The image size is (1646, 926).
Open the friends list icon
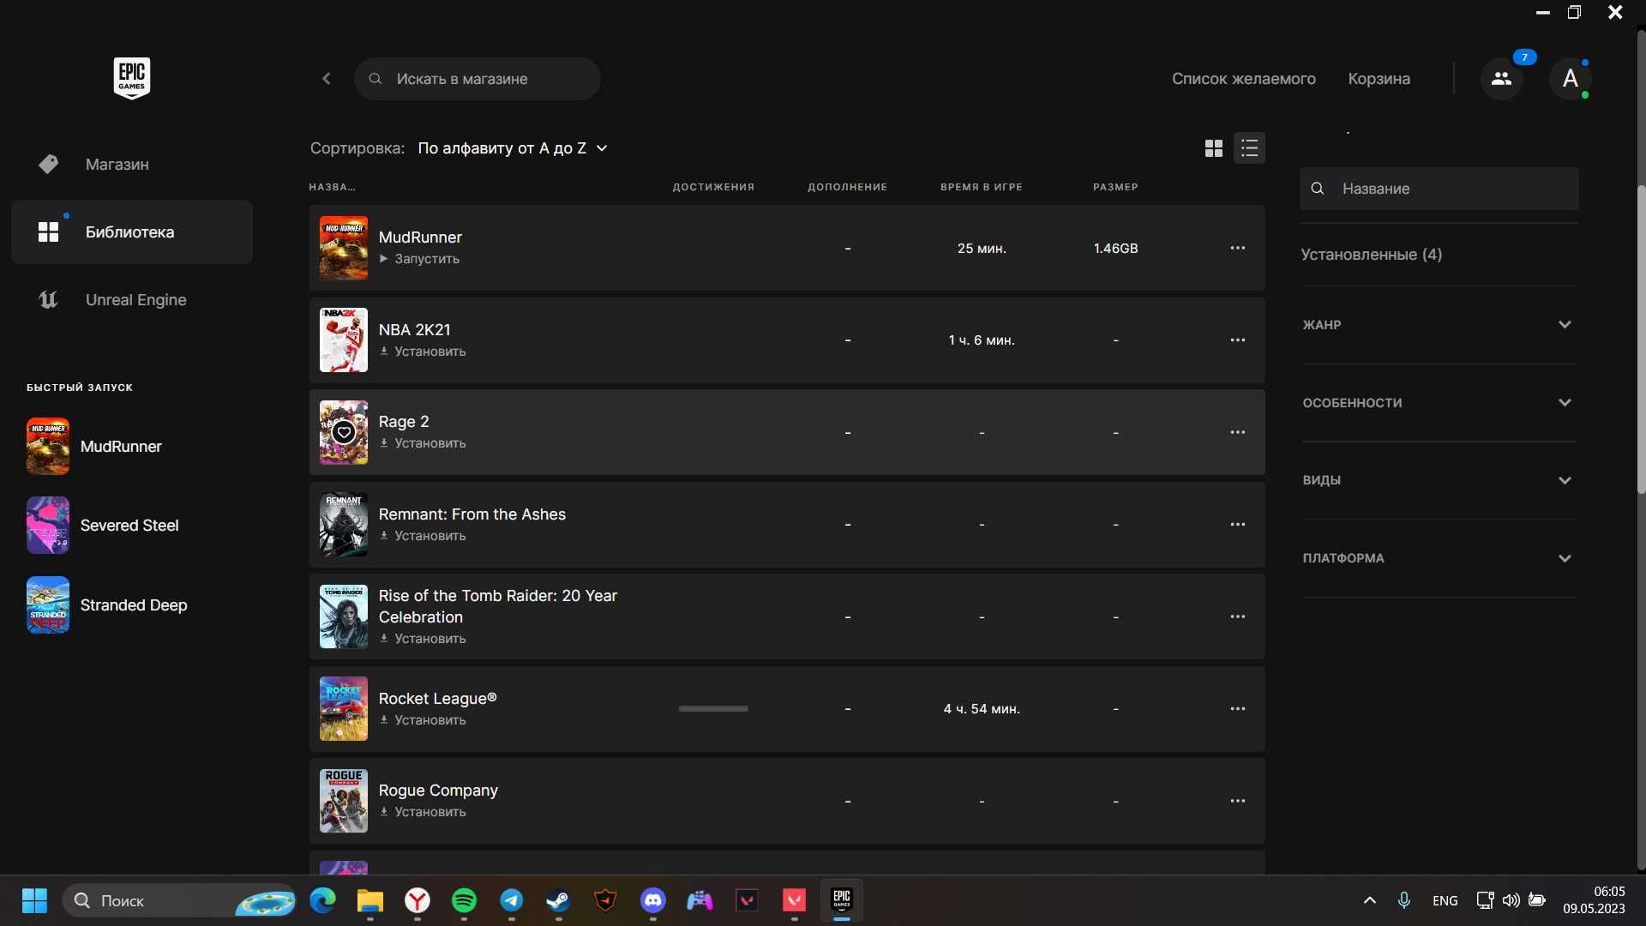pyautogui.click(x=1501, y=79)
